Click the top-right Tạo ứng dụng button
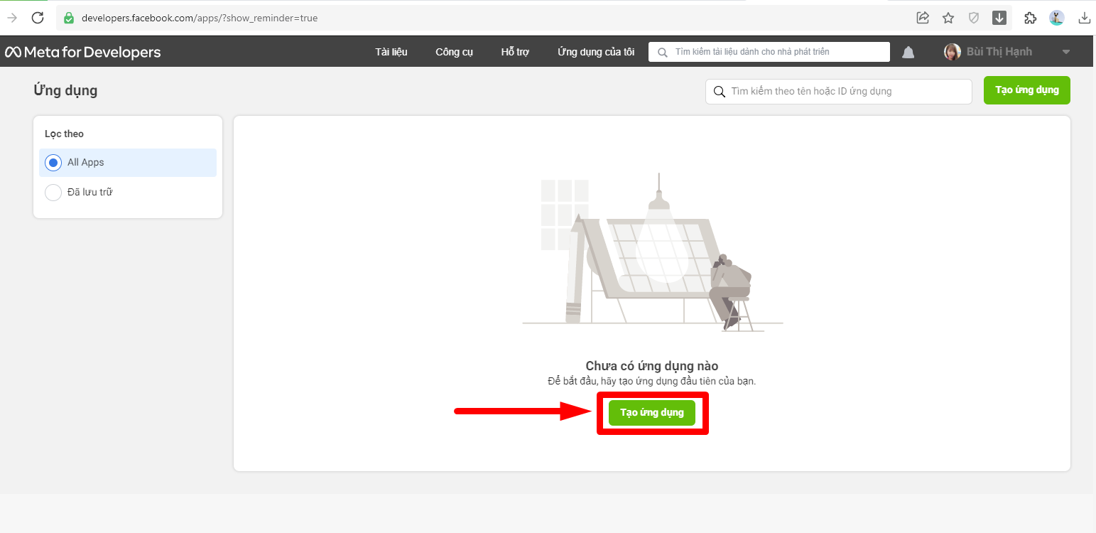Image resolution: width=1096 pixels, height=533 pixels. 1026,90
